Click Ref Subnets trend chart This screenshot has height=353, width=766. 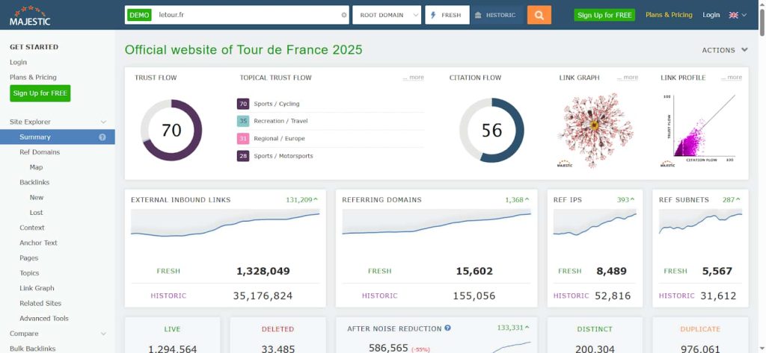click(700, 225)
